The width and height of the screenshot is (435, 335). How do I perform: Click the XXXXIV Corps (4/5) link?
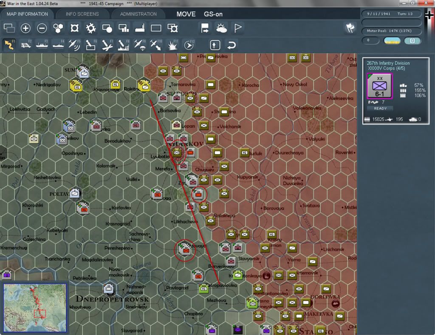[386, 69]
